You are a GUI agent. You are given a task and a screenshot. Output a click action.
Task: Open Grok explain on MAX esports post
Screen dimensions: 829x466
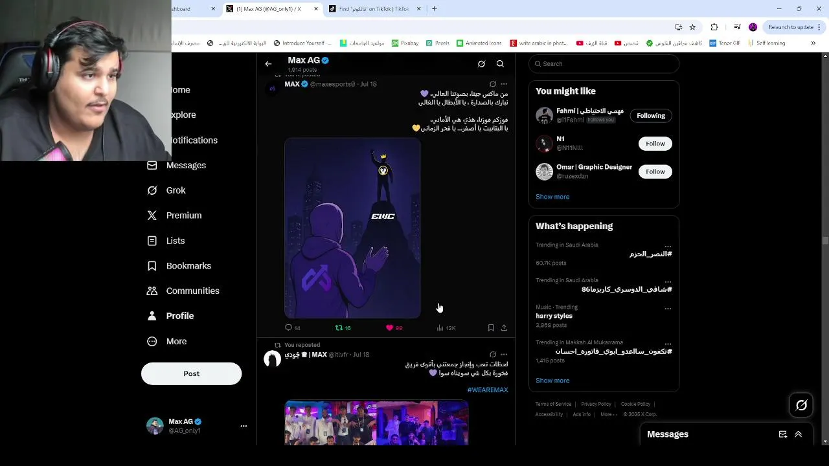click(493, 84)
